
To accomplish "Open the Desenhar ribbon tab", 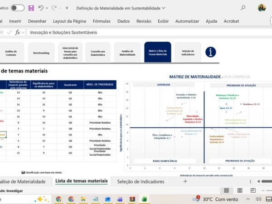I will coord(37,21).
